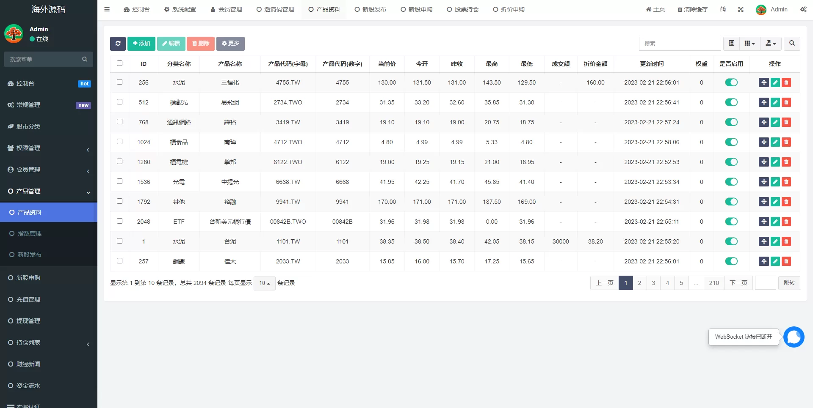Switch to the 新股申购 top tab
813x408 pixels.
416,9
